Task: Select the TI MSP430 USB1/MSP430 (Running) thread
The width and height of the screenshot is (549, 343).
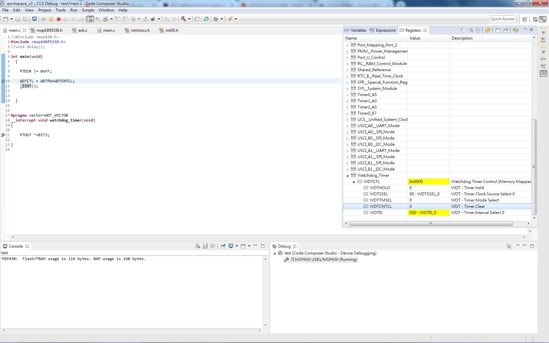Action: point(321,260)
